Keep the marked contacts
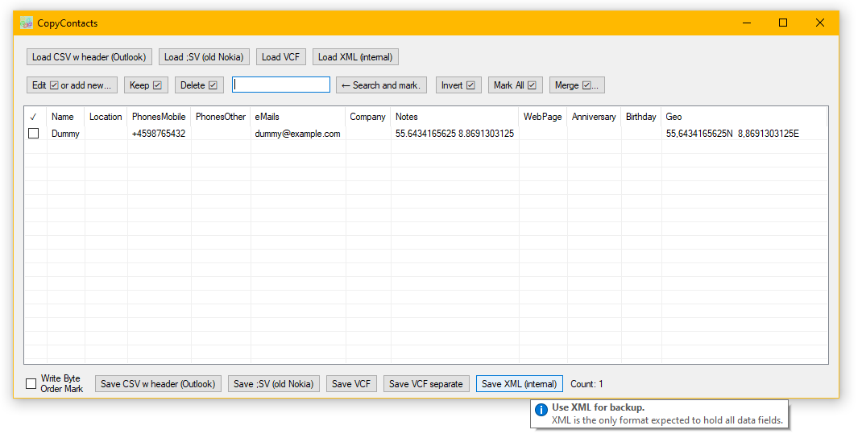The height and width of the screenshot is (438, 862). pos(146,85)
